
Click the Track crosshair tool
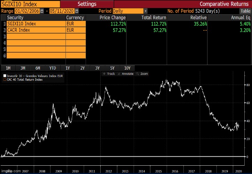pyautogui.click(x=109, y=74)
